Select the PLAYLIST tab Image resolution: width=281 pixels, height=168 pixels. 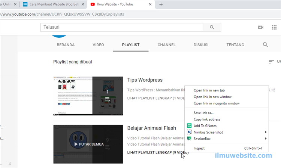click(x=131, y=45)
